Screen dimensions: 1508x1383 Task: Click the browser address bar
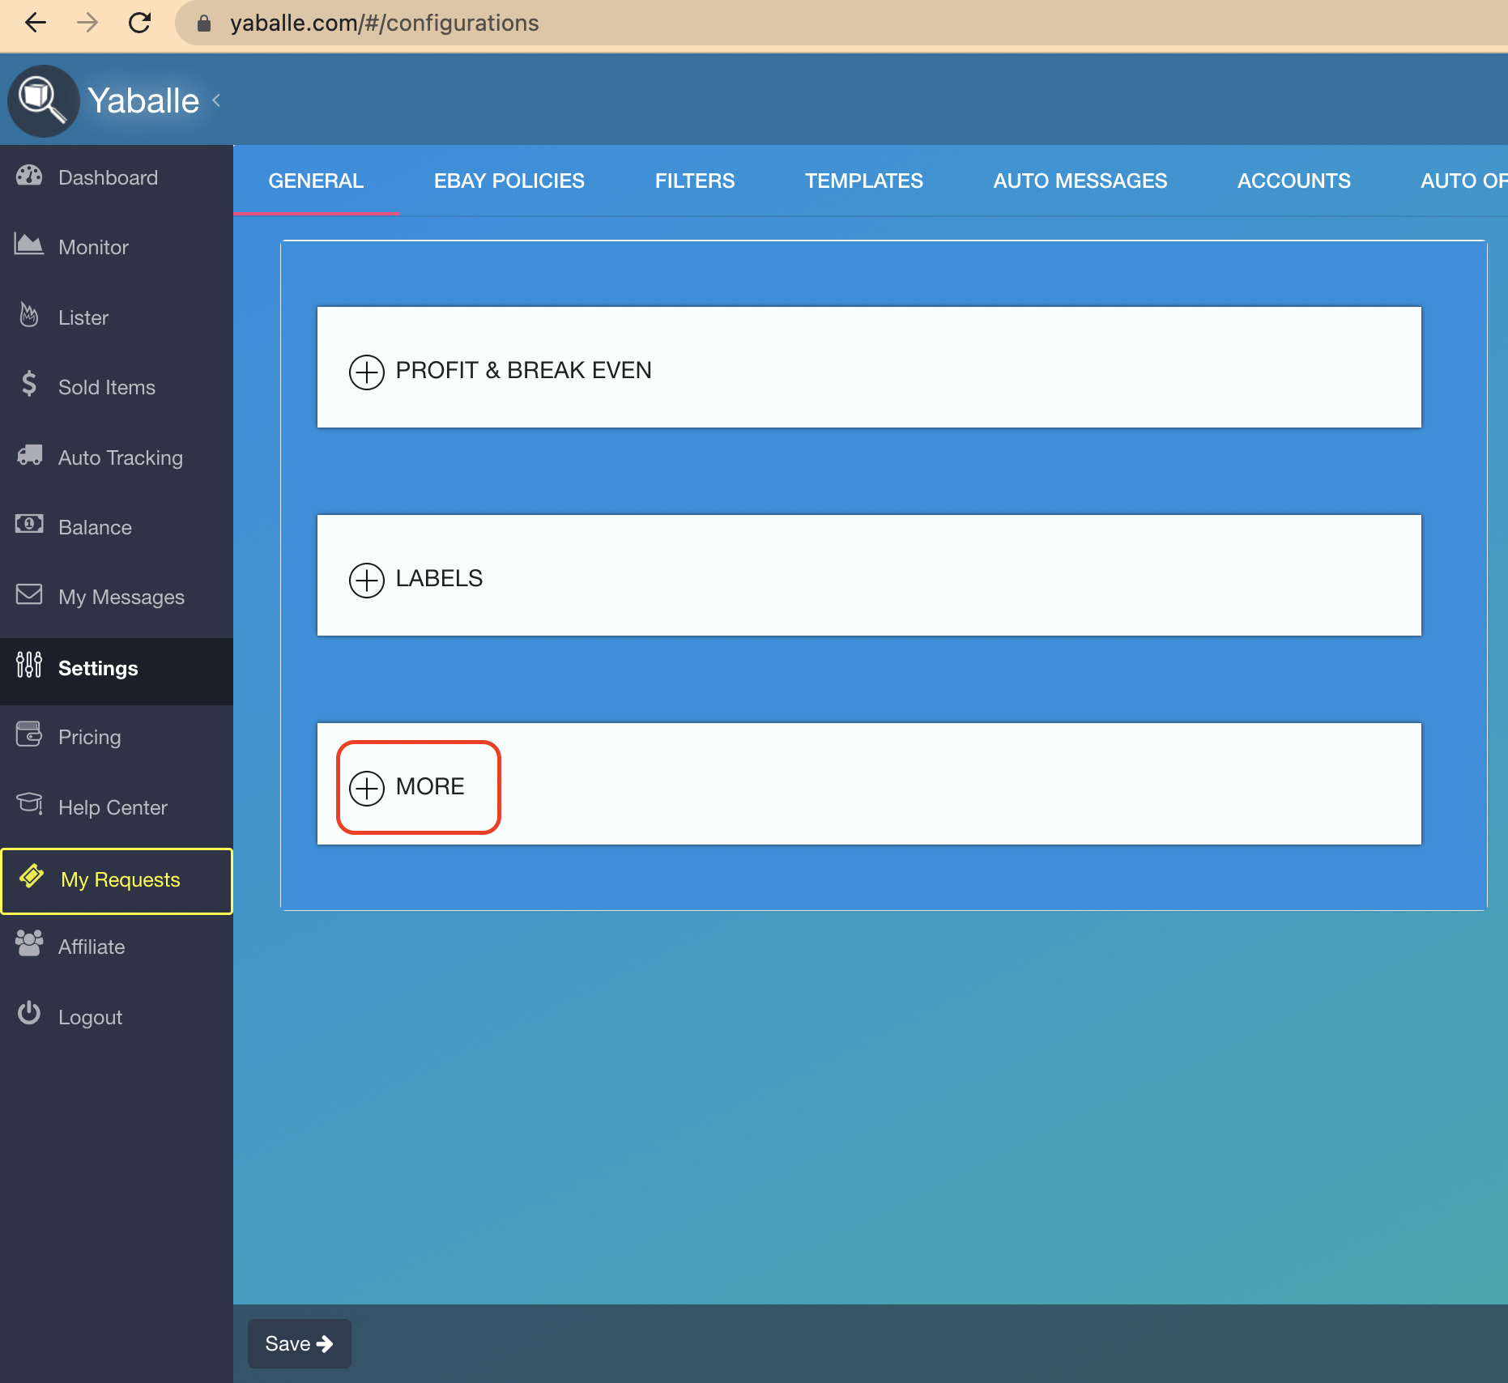[x=842, y=23]
